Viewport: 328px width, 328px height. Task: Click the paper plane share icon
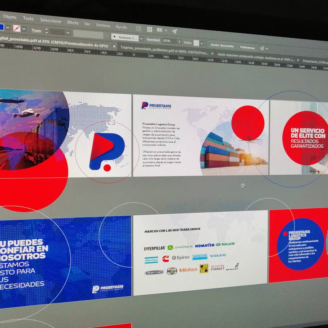click(174, 32)
